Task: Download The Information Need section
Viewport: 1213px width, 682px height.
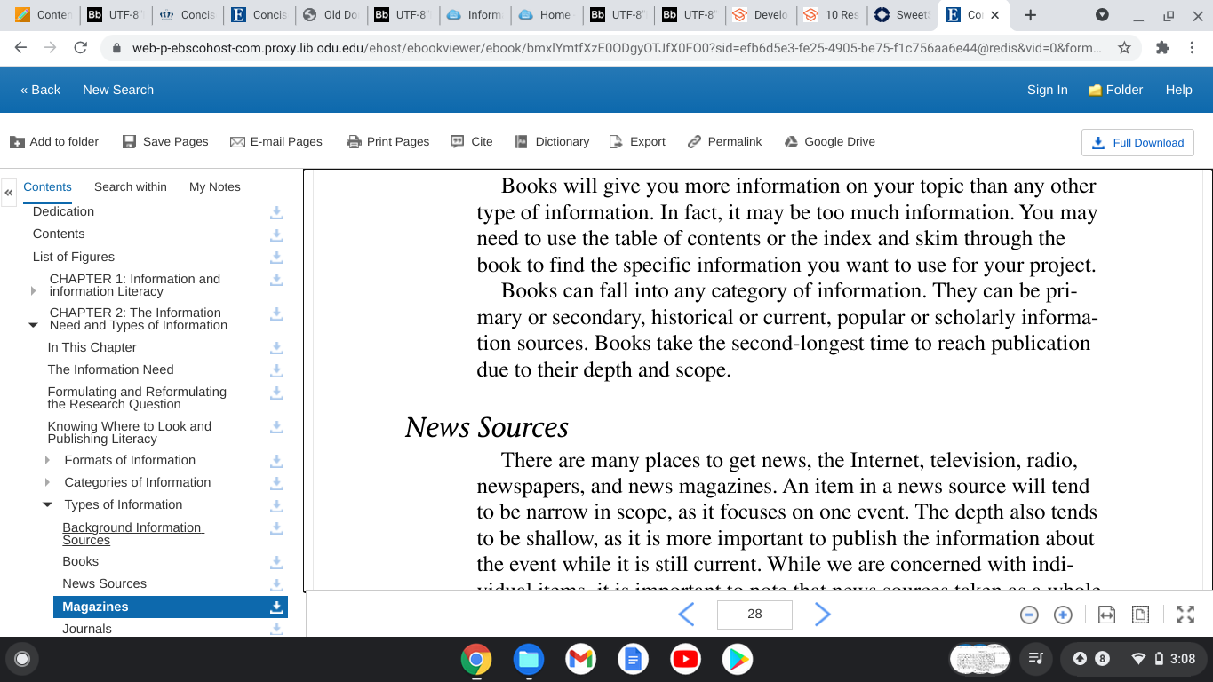Action: 276,370
